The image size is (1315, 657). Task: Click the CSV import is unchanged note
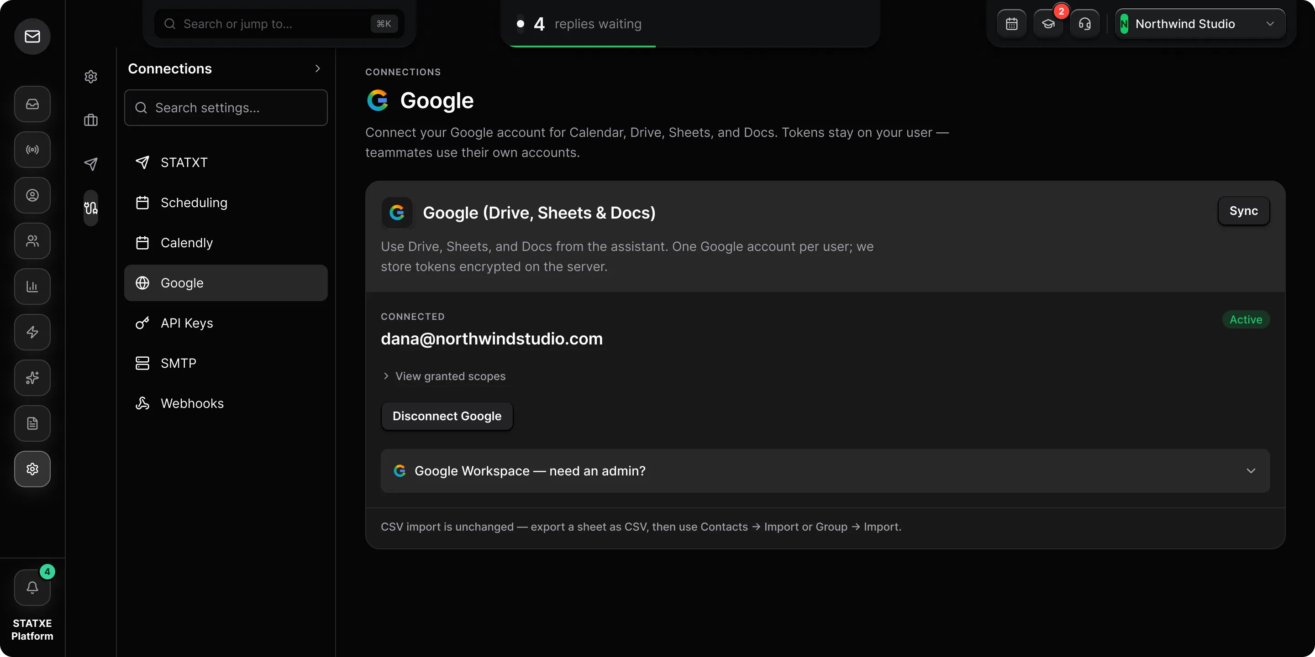641,527
